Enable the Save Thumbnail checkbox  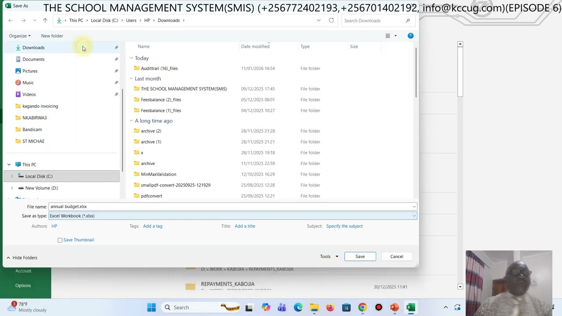60,240
